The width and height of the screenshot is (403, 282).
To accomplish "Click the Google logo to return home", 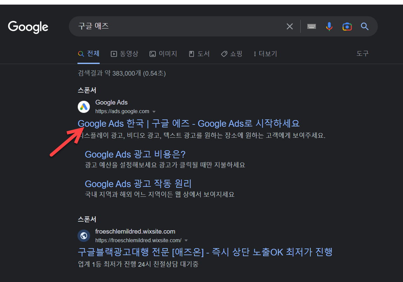I will 28,27.
